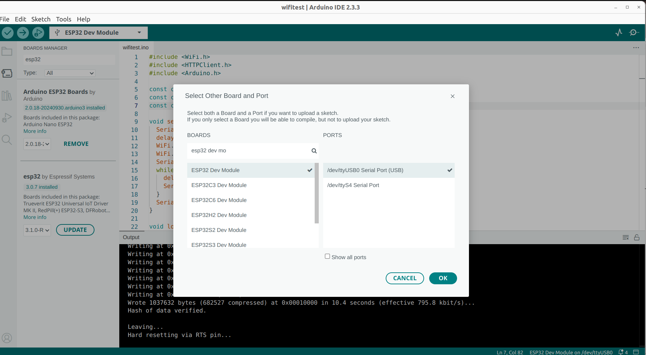Click Ln 7, Col 82 in status bar
The image size is (646, 355).
click(510, 352)
